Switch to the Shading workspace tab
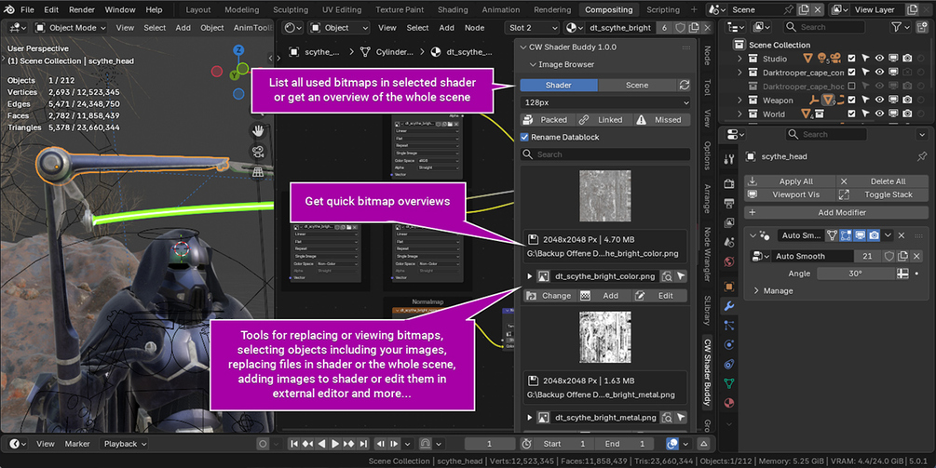This screenshot has height=468, width=936. click(x=453, y=9)
